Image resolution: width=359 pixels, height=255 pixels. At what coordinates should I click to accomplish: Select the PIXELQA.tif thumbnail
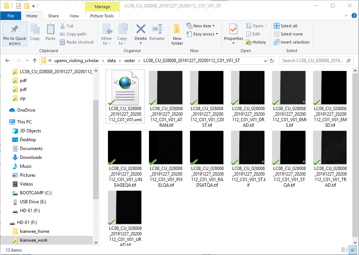point(165,148)
